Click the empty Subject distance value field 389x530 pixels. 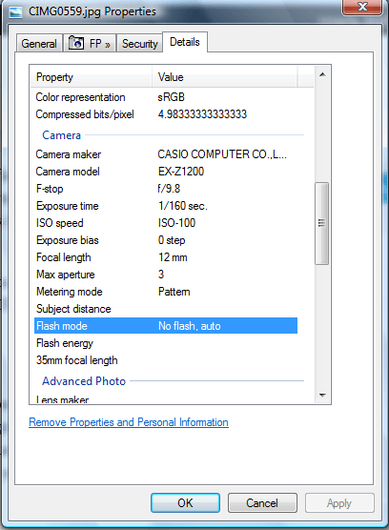click(226, 309)
